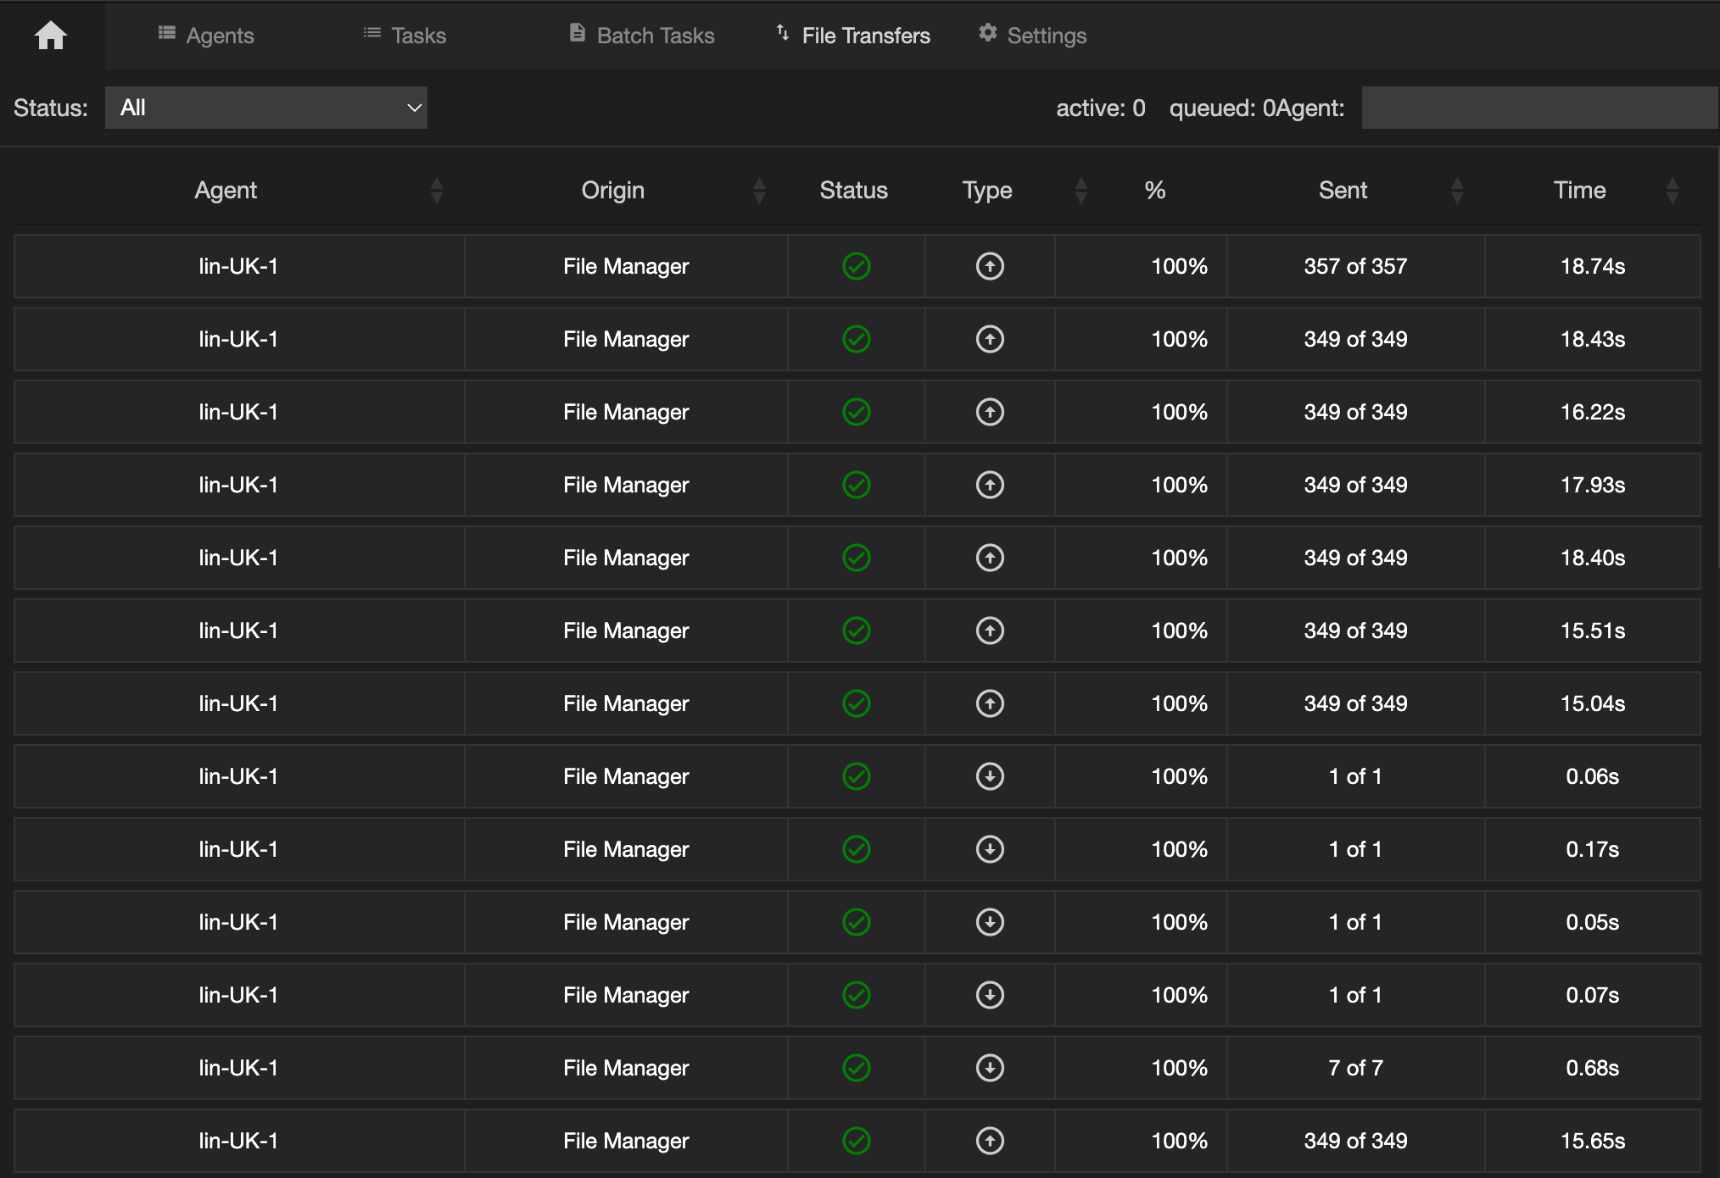Click download icon in 0.17s row
Screen dimensions: 1720x1178
tap(990, 849)
